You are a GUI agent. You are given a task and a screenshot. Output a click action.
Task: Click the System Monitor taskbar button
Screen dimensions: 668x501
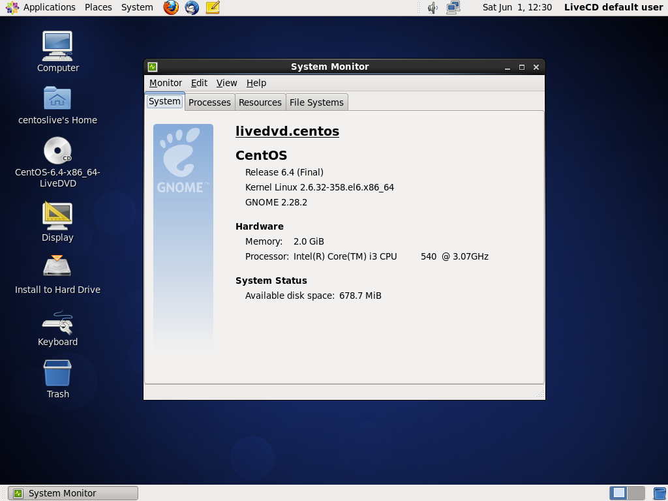coord(73,493)
